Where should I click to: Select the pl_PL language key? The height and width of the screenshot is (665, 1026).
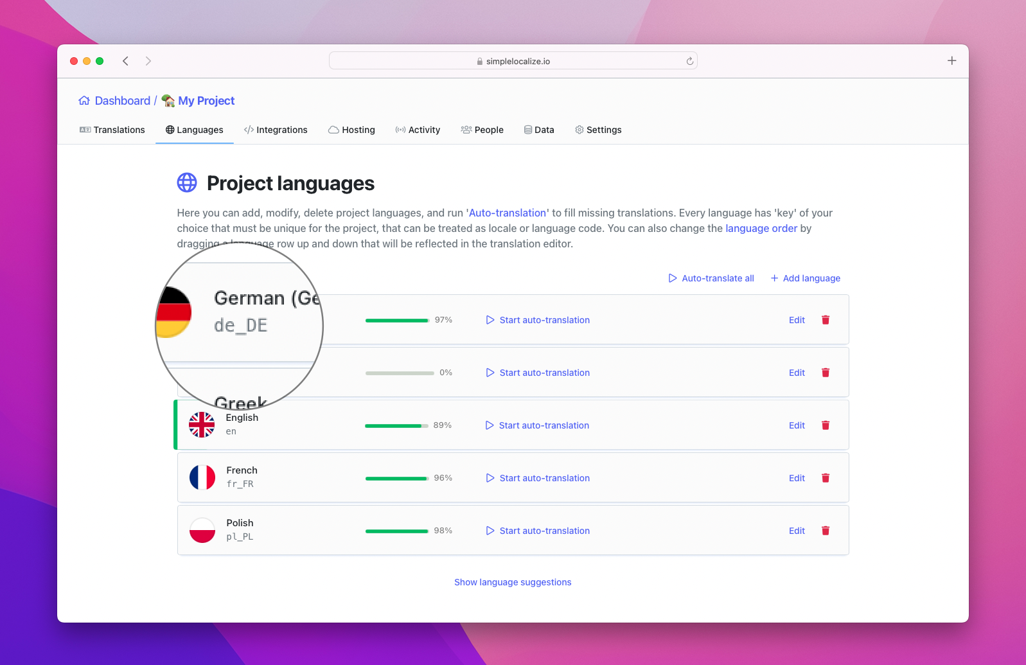[240, 536]
